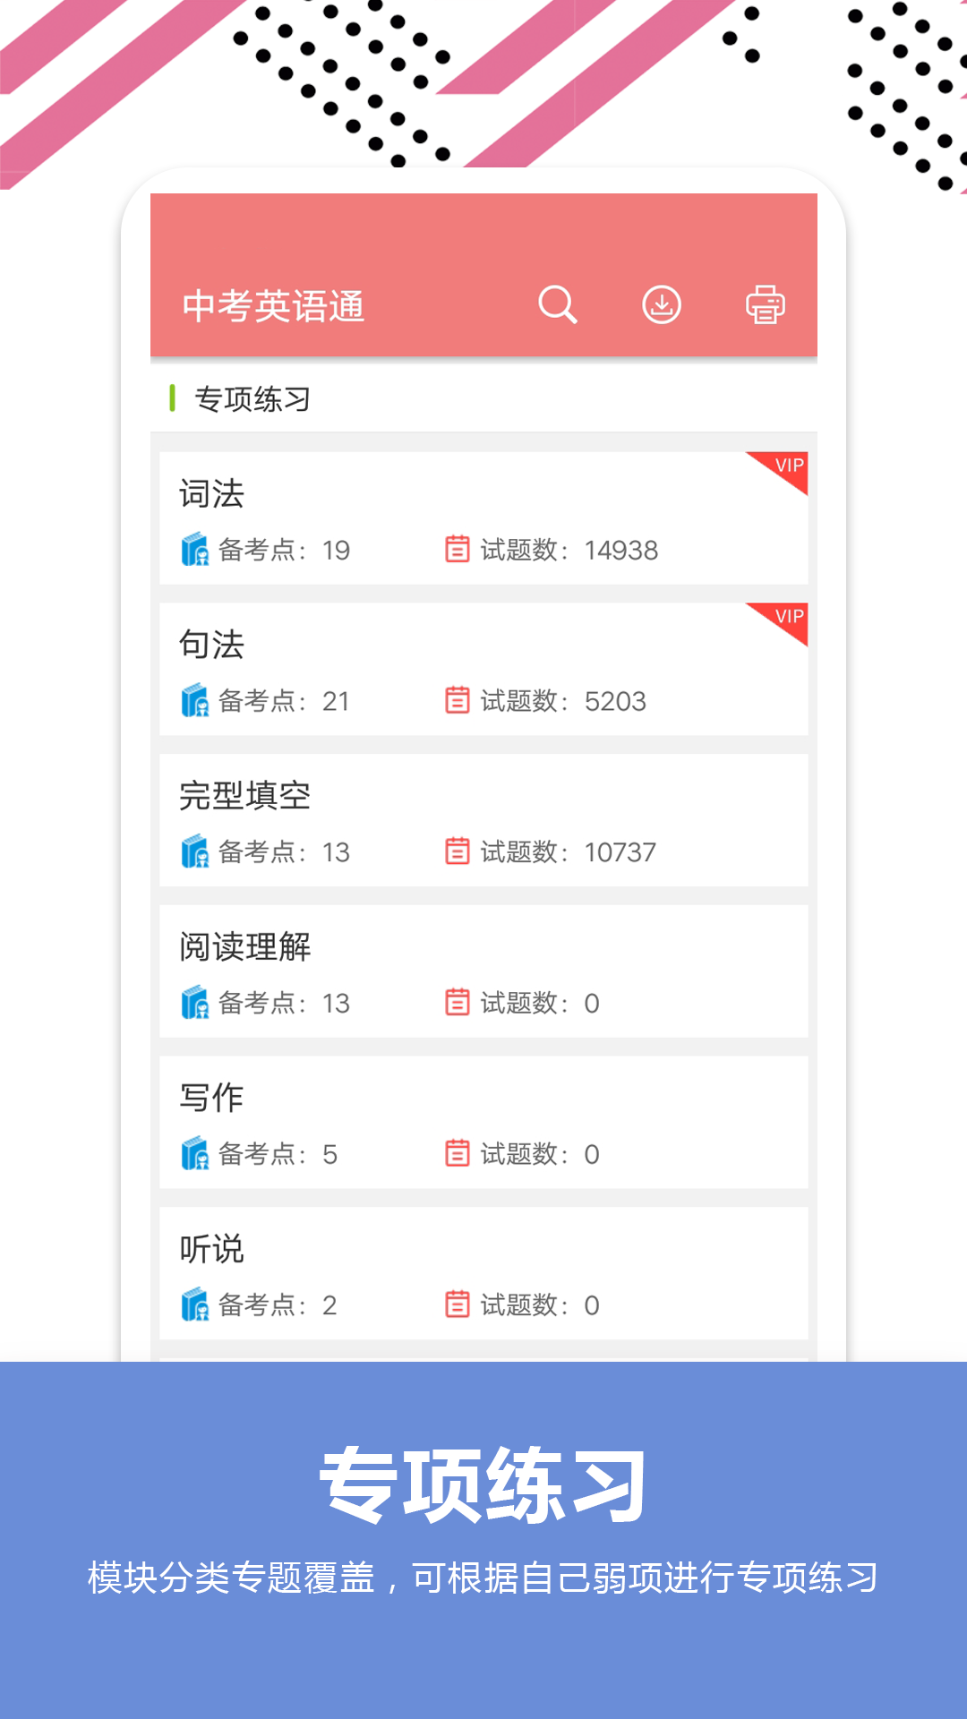Tap the 中考英语通 app title
The width and height of the screenshot is (967, 1719).
(x=273, y=306)
